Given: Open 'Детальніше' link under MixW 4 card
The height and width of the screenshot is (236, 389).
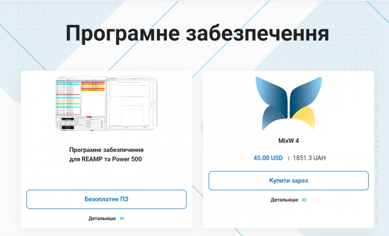Looking at the screenshot, I should [284, 200].
